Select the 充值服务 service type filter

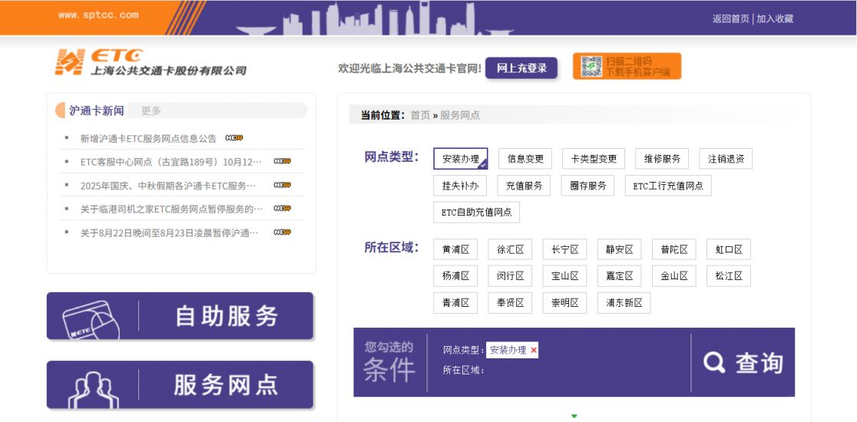point(524,186)
